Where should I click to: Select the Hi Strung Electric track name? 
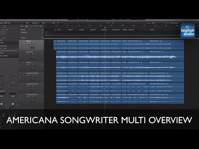[32, 95]
